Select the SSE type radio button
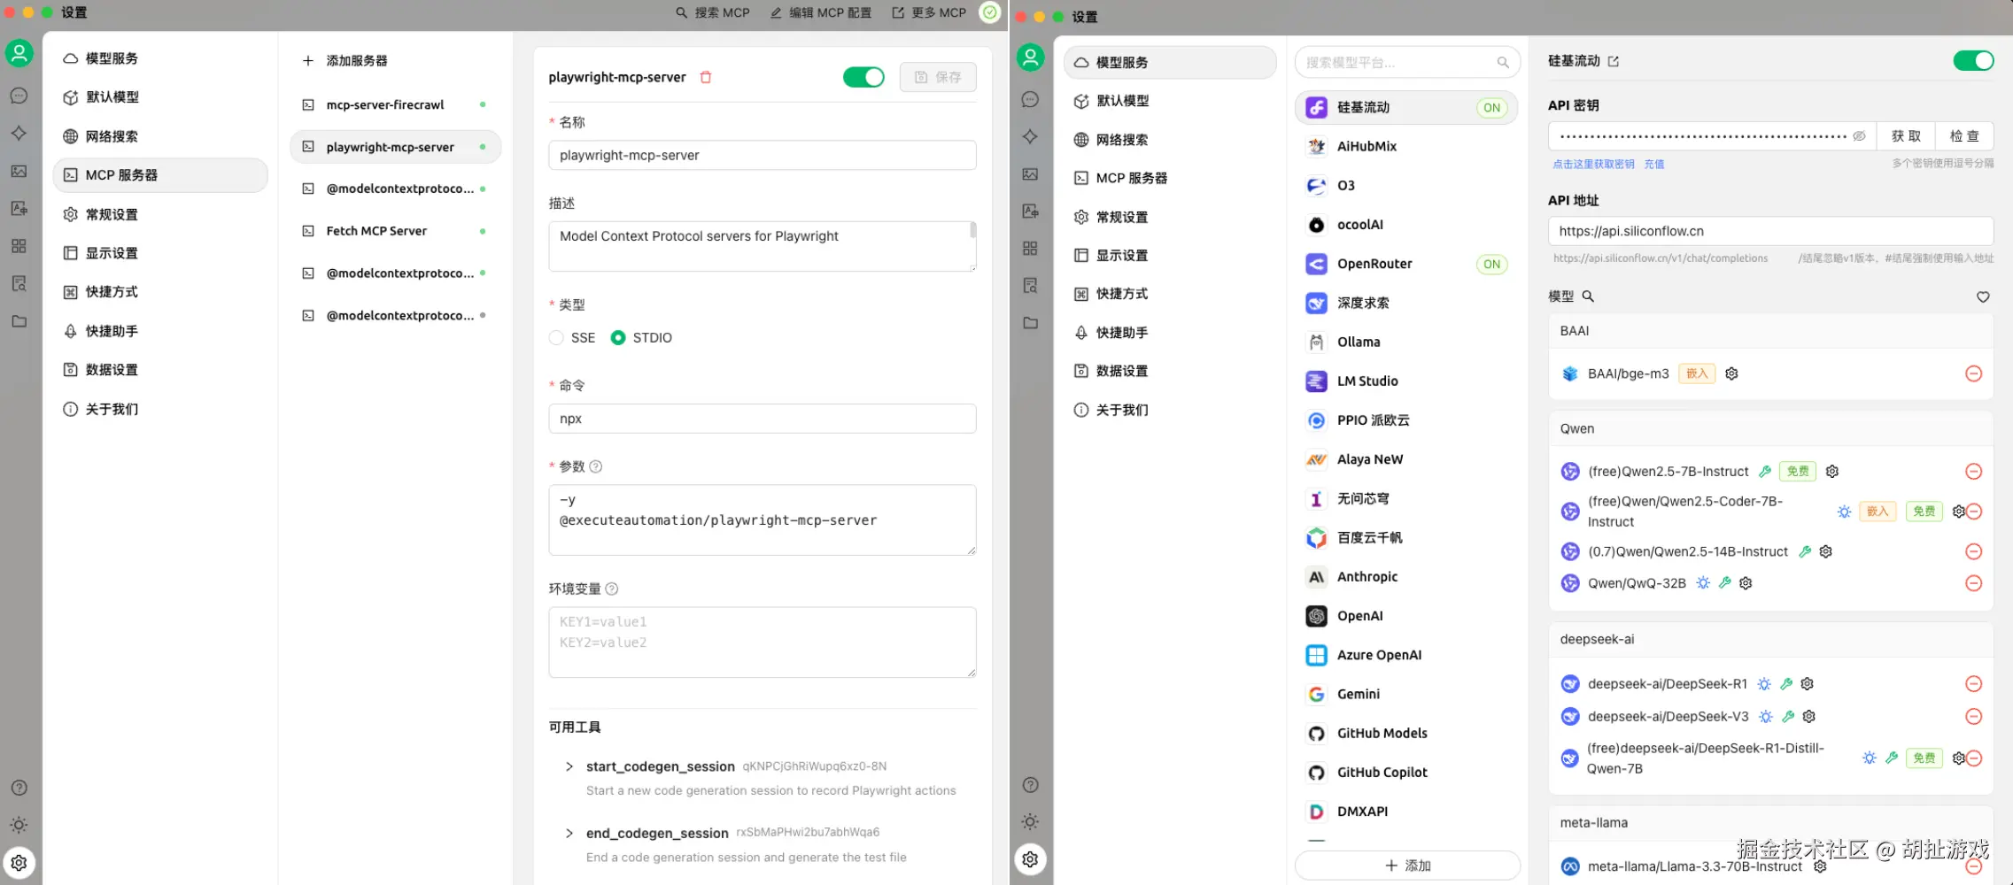 pyautogui.click(x=556, y=338)
